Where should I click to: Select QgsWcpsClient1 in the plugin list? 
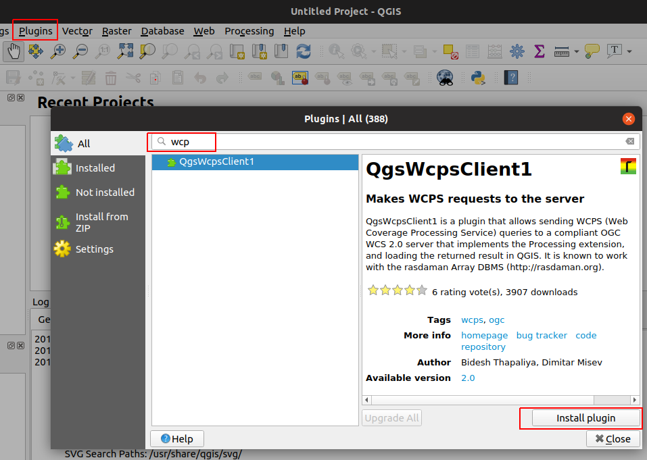point(255,162)
